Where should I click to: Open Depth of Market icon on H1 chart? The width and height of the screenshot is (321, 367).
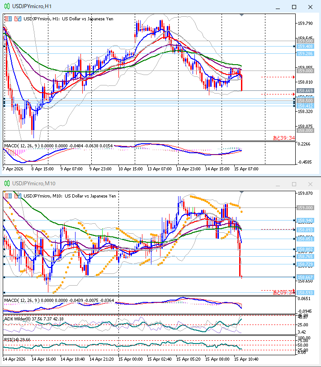click(18, 19)
